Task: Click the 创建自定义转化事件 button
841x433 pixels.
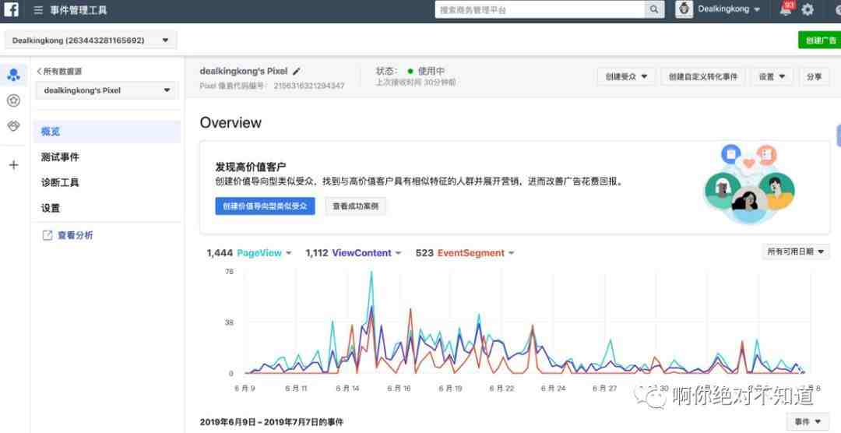Action: tap(702, 77)
